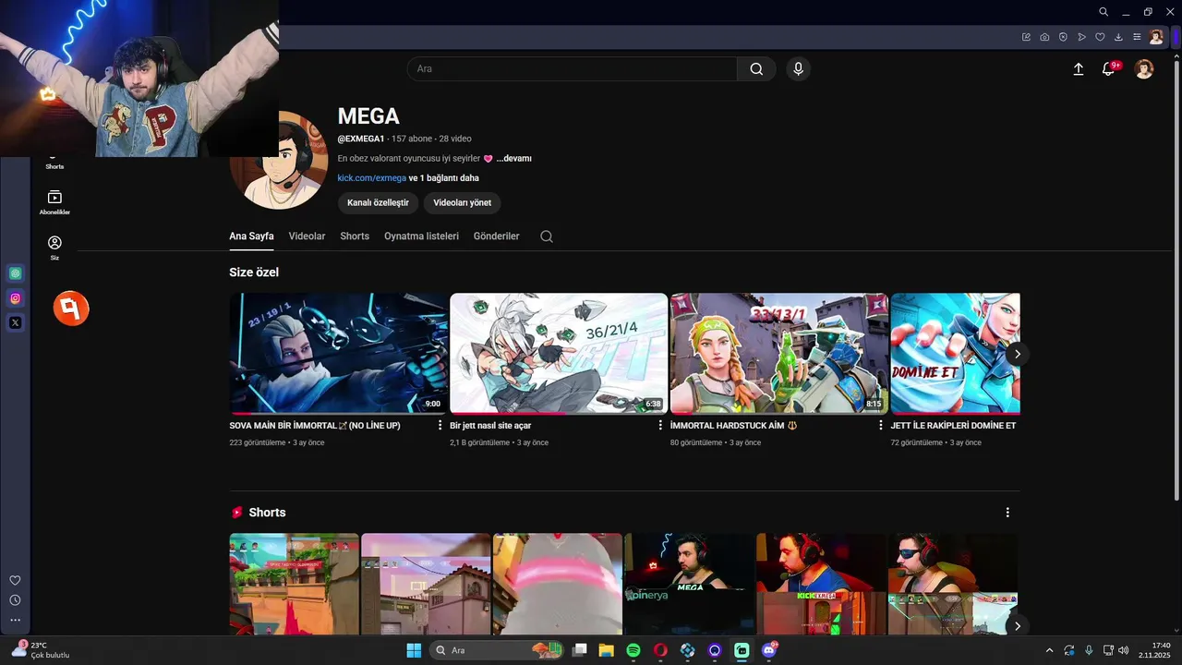Click the ve 1 bağlantı daha link

444,178
